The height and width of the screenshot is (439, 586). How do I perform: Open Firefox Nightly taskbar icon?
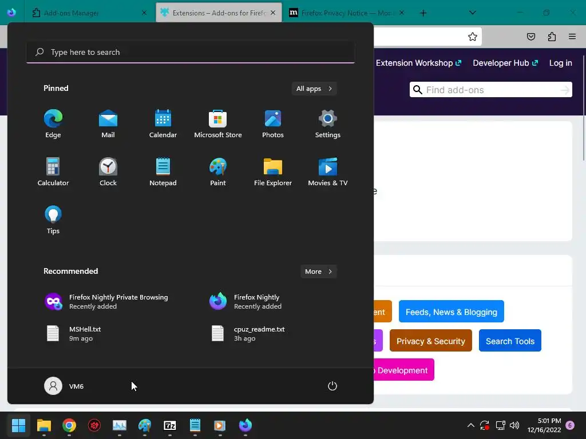pyautogui.click(x=245, y=425)
